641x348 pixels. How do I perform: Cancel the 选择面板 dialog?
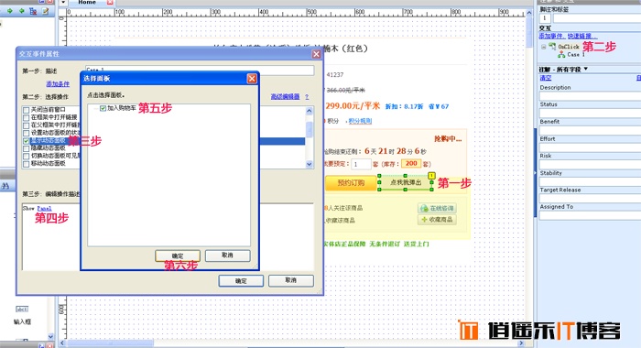227,256
